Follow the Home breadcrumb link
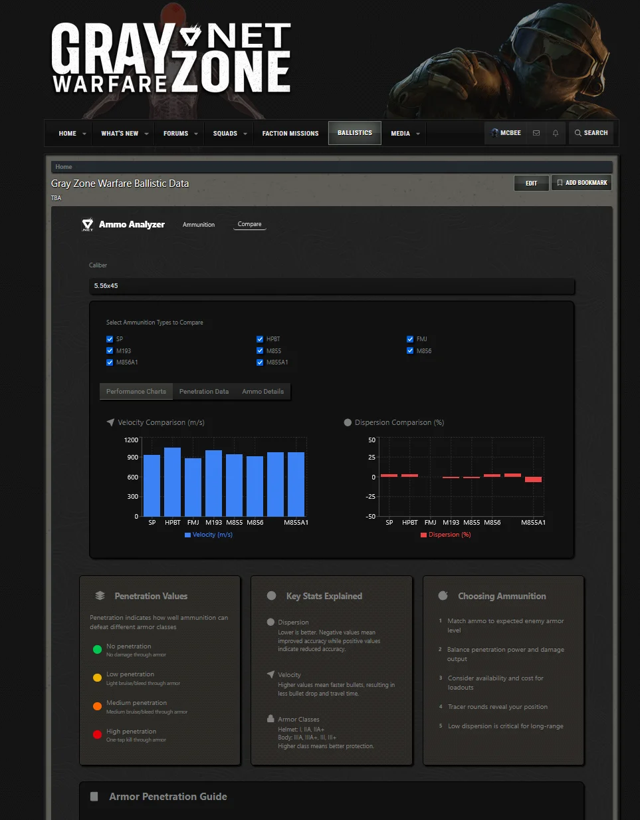The image size is (640, 820). [64, 167]
